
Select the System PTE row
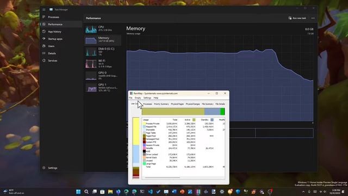pos(184,142)
